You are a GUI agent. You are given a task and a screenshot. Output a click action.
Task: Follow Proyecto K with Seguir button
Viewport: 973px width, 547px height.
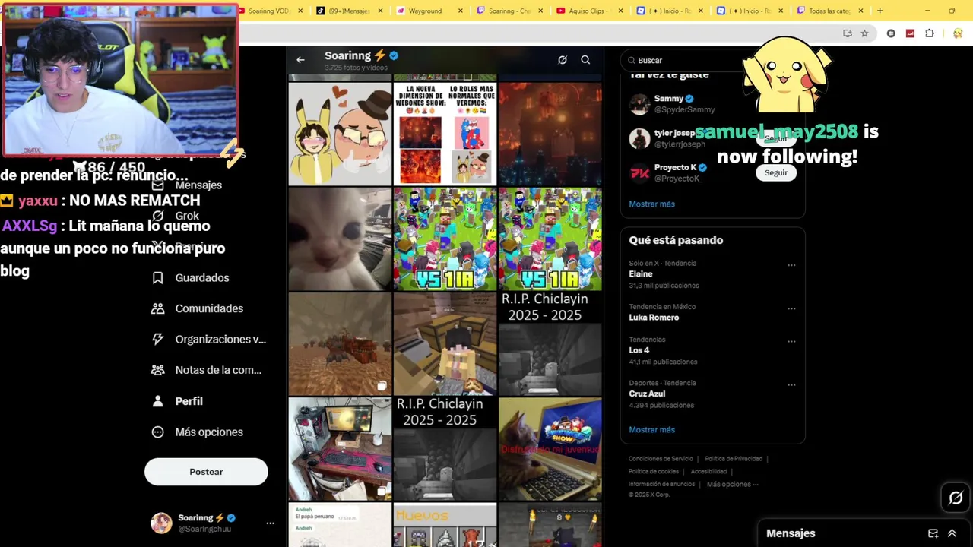[775, 172]
